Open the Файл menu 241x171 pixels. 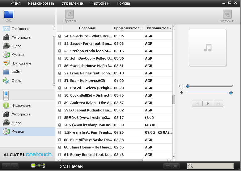tap(16, 3)
